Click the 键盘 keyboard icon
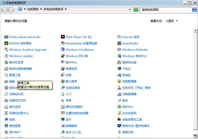Viewport: 198px width, 139px height. (x=6, y=81)
